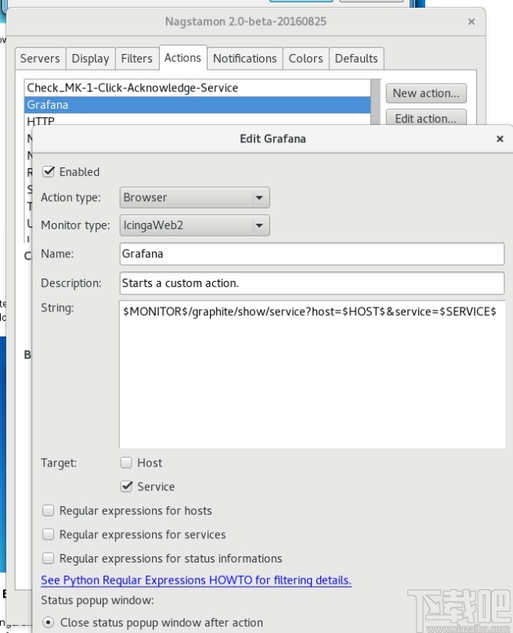Close the Edit Grafana dialog

[x=500, y=138]
